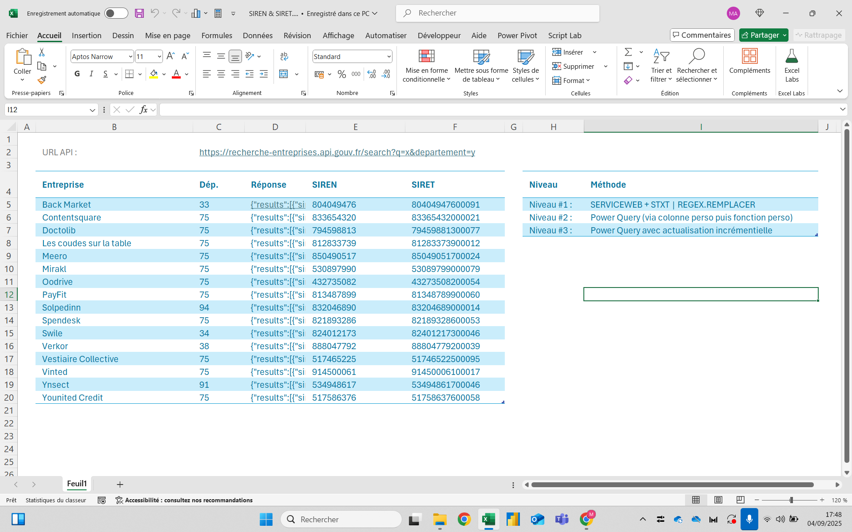Expand the Name Box dropdown arrow
The image size is (852, 532).
92,110
